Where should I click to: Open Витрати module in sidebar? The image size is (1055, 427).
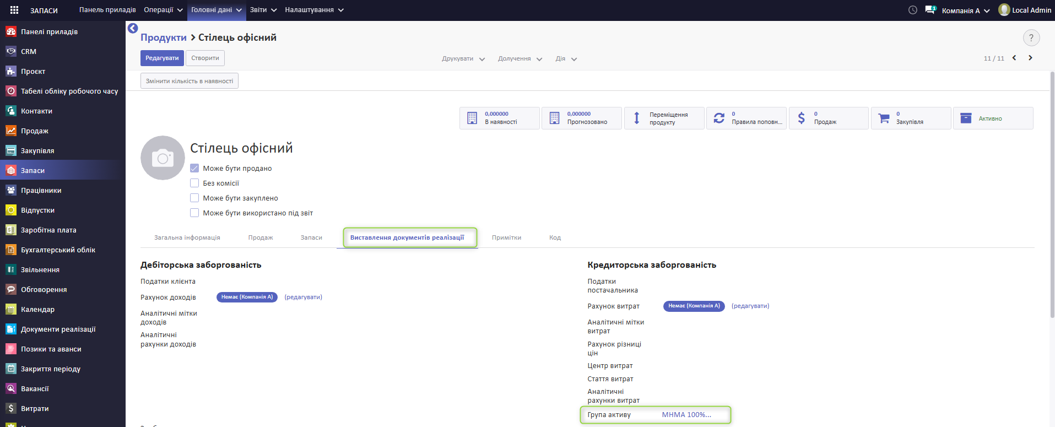[63, 408]
